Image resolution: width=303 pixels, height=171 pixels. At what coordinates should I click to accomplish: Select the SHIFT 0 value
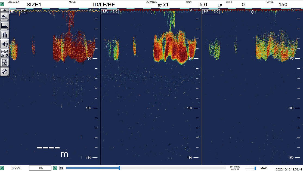pyautogui.click(x=243, y=5)
